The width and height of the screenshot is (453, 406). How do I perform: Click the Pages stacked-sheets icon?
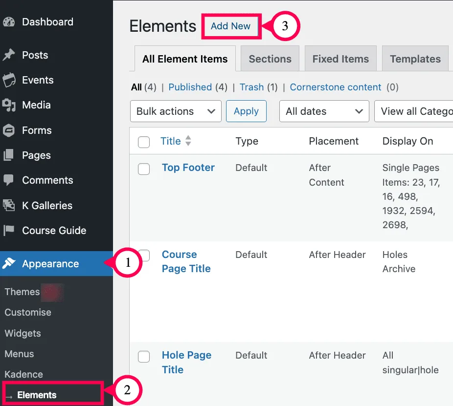tap(9, 155)
